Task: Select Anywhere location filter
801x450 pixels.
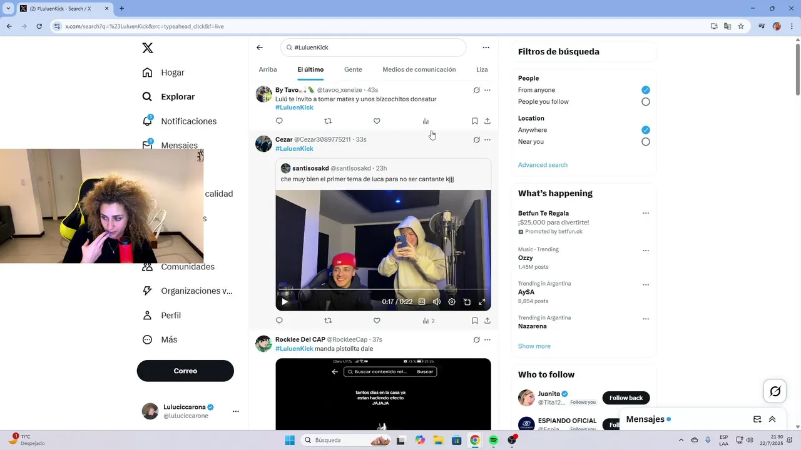Action: tap(646, 130)
